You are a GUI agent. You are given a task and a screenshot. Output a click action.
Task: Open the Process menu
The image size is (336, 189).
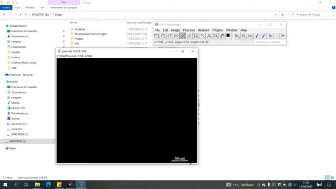(189, 30)
